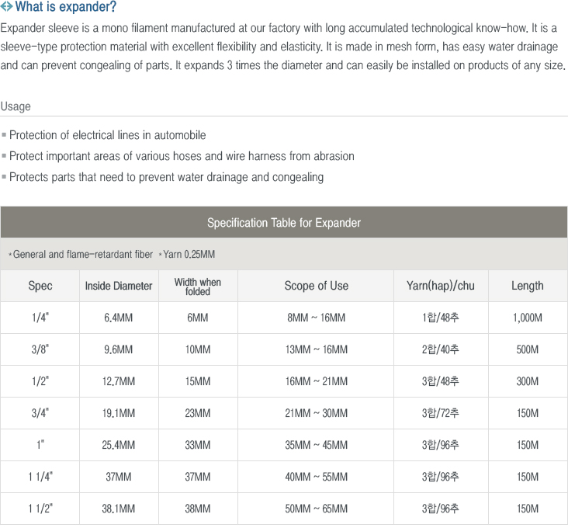
Task: Click the 1 1/2" spec cell
Action: (40, 509)
